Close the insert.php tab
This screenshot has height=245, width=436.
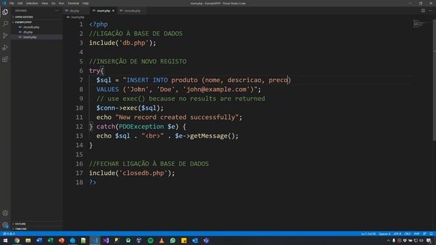(113, 11)
